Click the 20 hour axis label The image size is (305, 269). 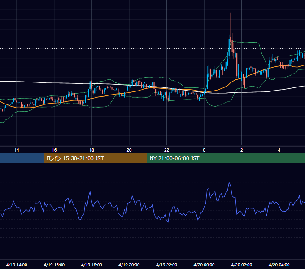point(129,150)
